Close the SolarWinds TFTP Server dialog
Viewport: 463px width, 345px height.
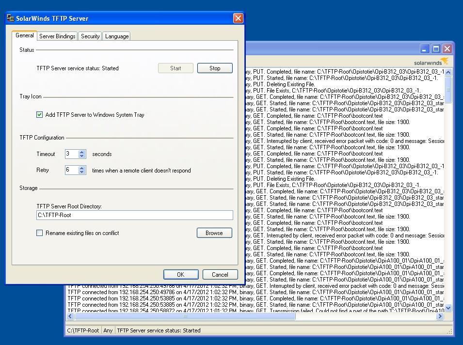[x=238, y=18]
